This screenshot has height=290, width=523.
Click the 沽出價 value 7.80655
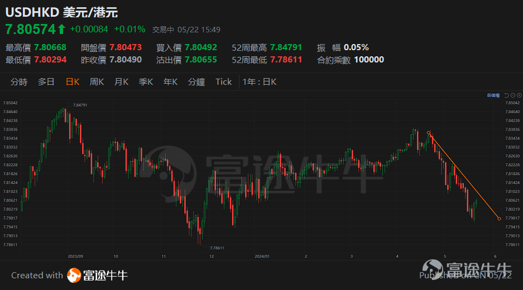[201, 60]
